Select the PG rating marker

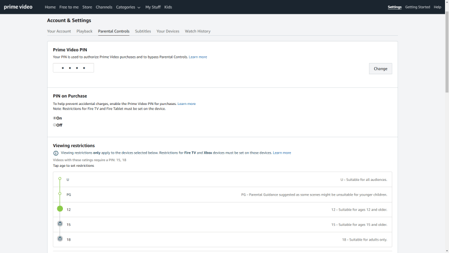[60, 193]
